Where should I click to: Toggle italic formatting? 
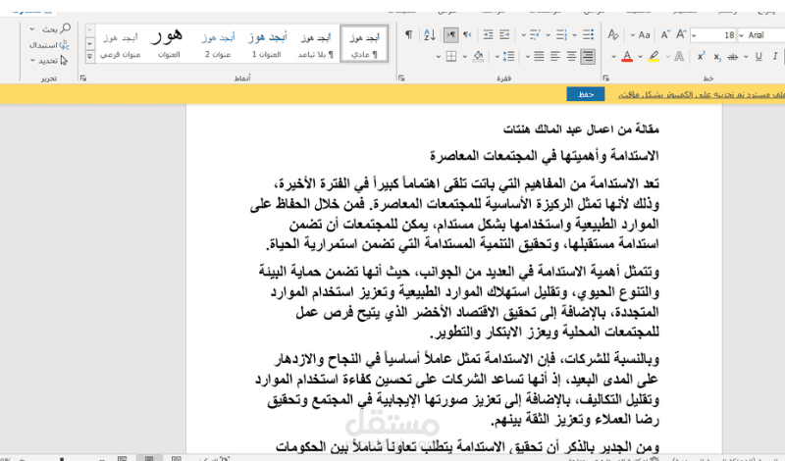point(775,57)
